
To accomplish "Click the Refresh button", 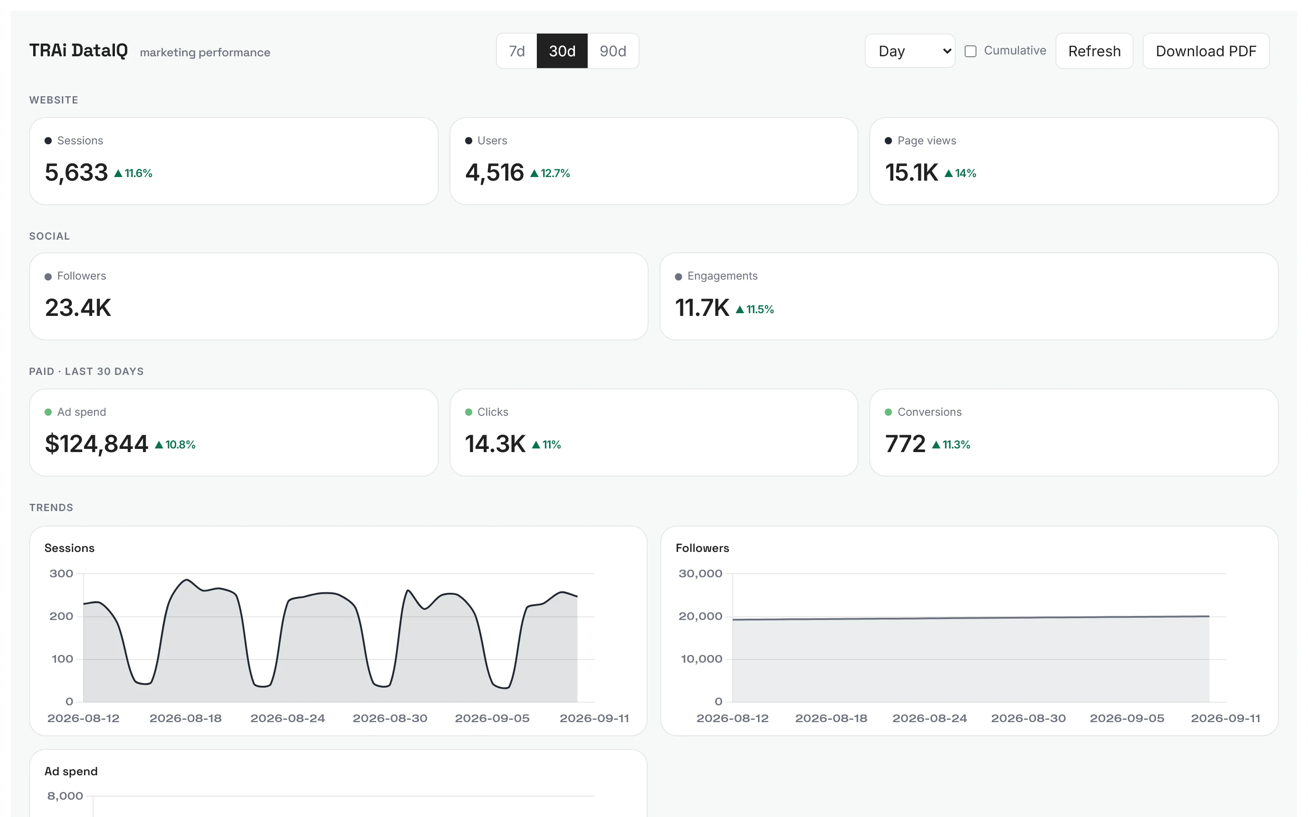I will pos(1094,51).
